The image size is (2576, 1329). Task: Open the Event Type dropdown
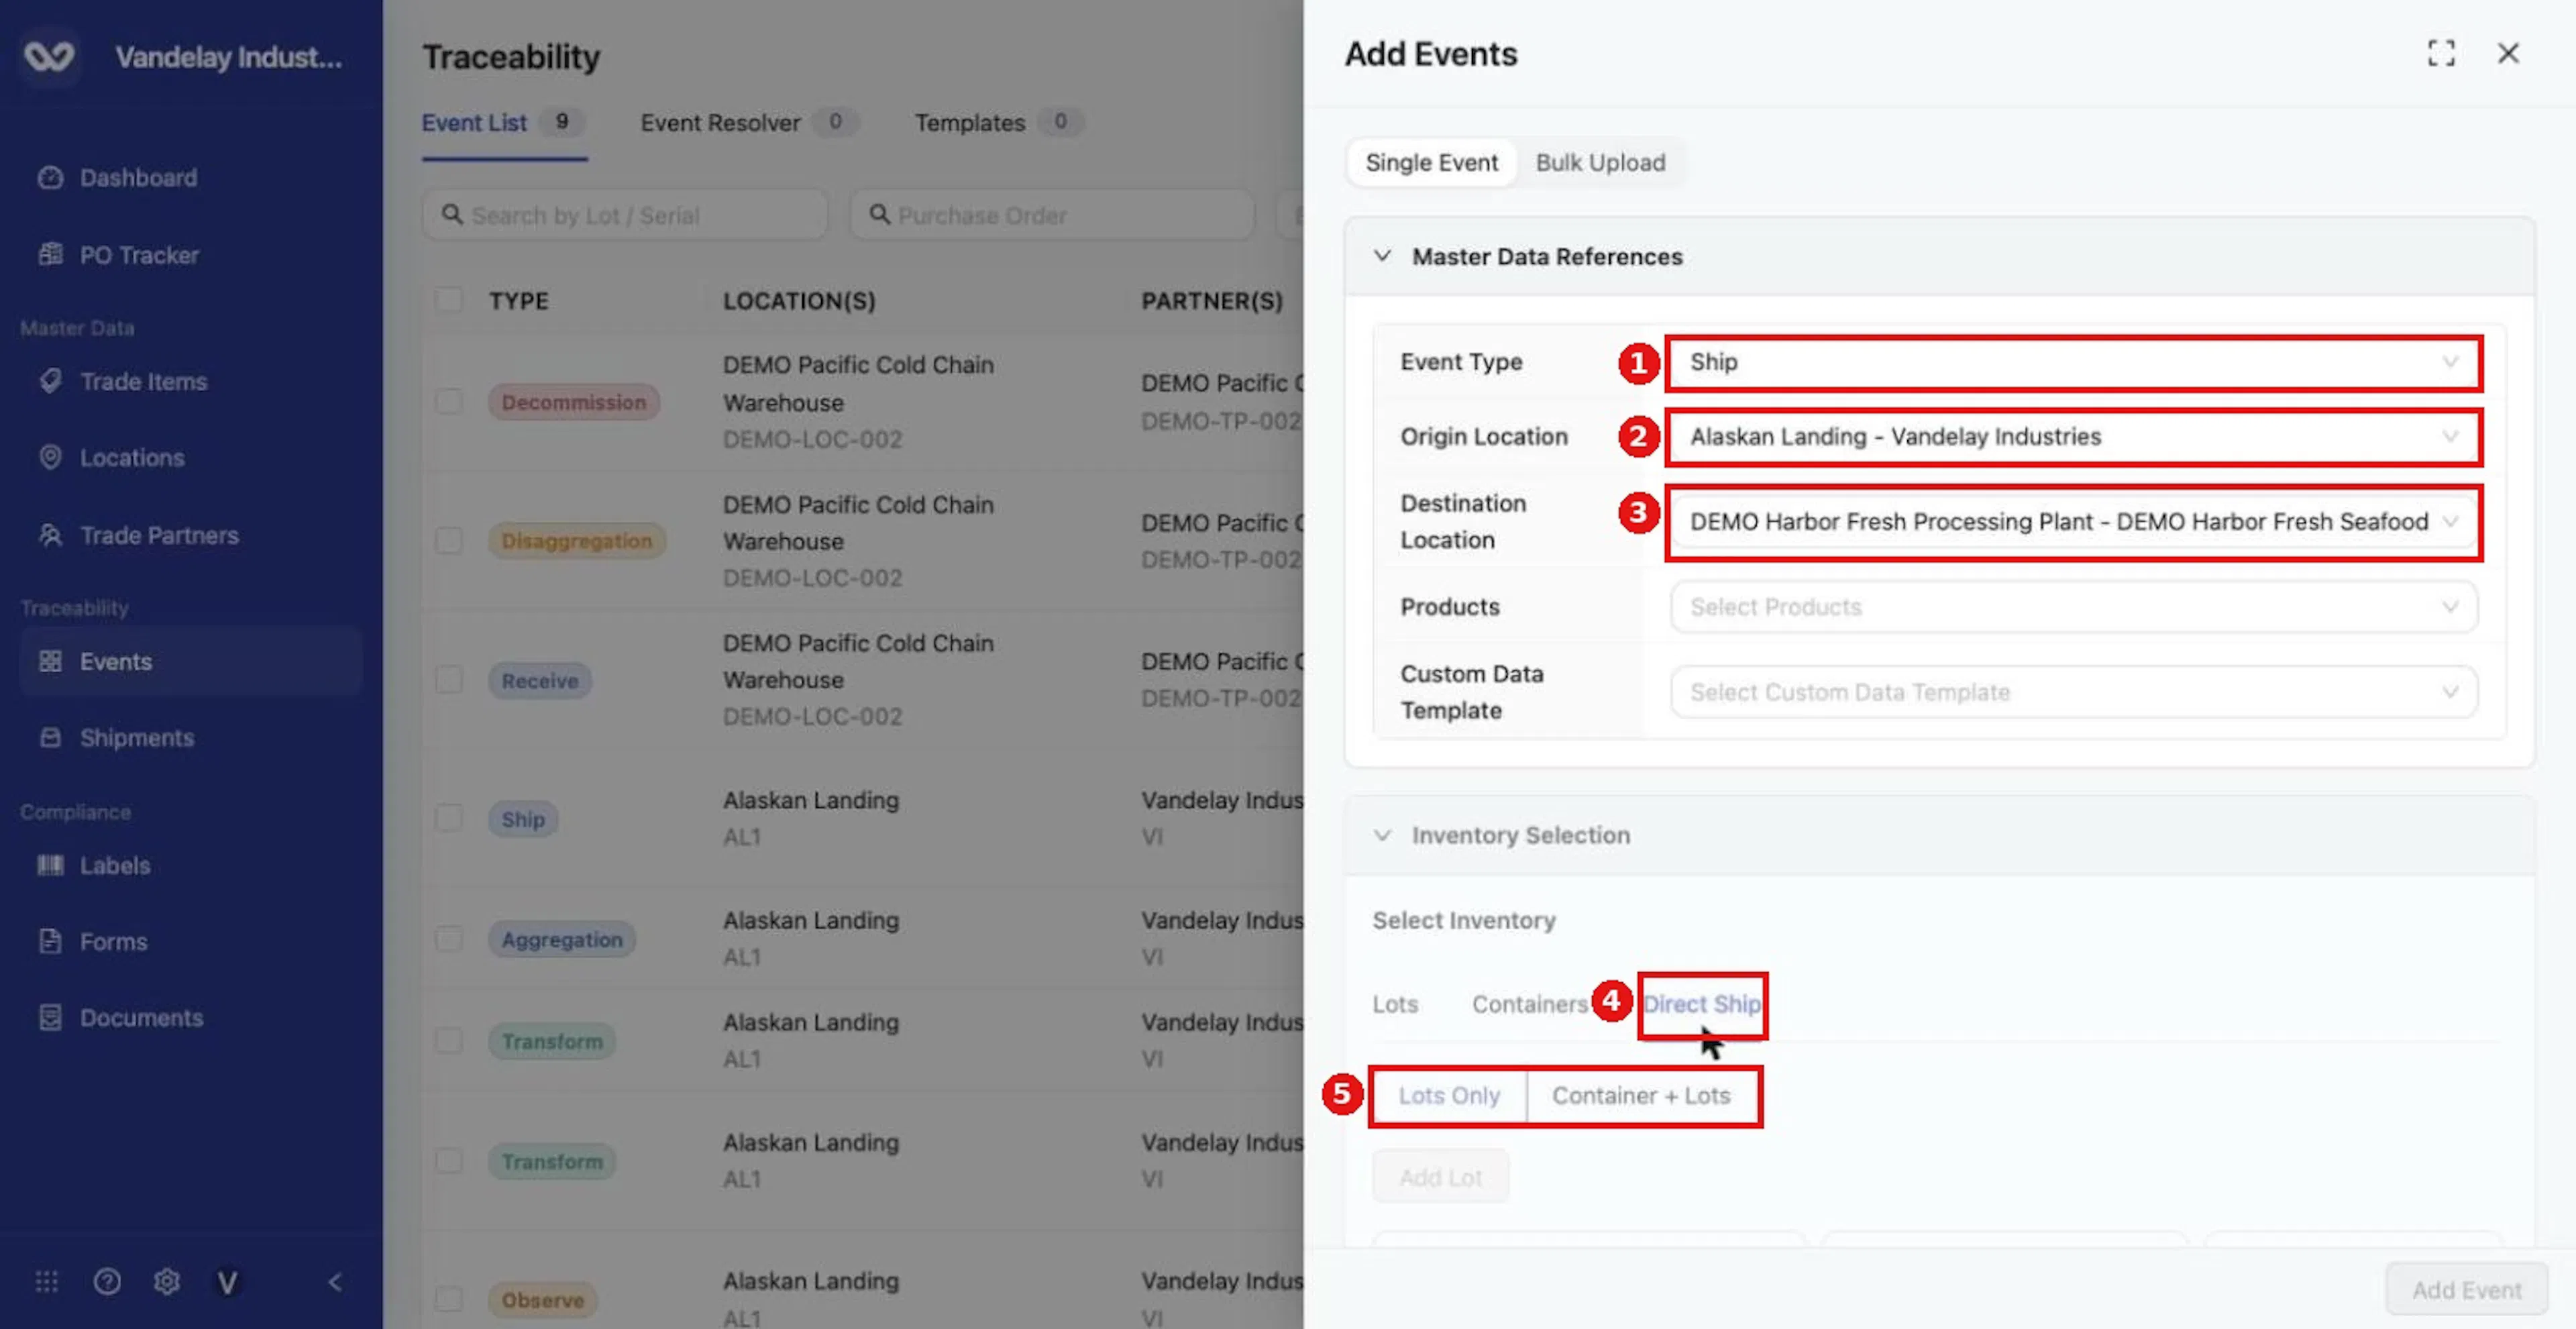[2073, 362]
